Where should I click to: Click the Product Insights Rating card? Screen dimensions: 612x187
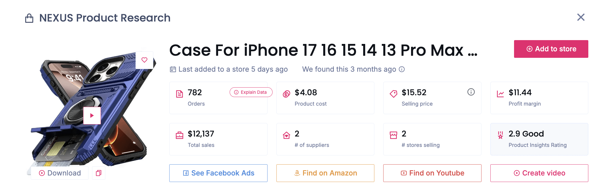coord(539,139)
